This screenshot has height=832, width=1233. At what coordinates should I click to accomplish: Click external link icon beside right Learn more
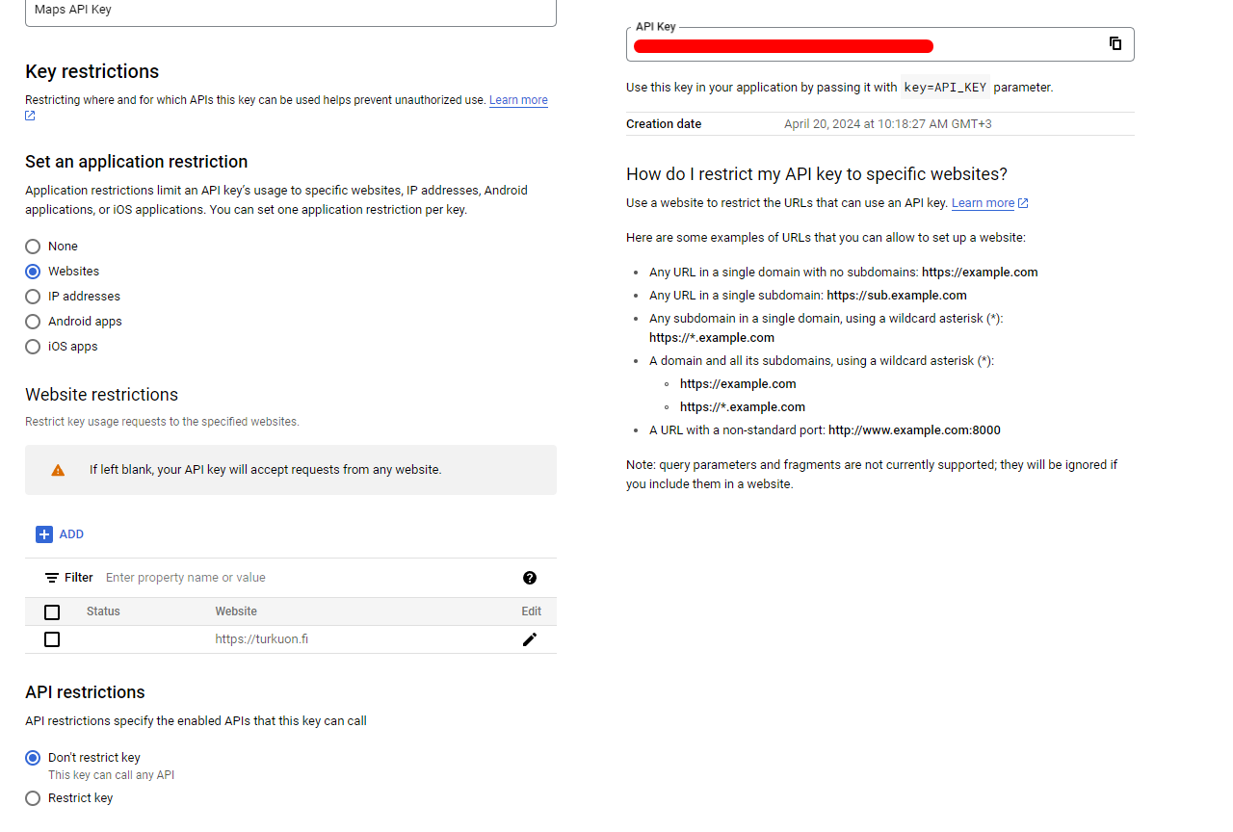[x=1023, y=203]
